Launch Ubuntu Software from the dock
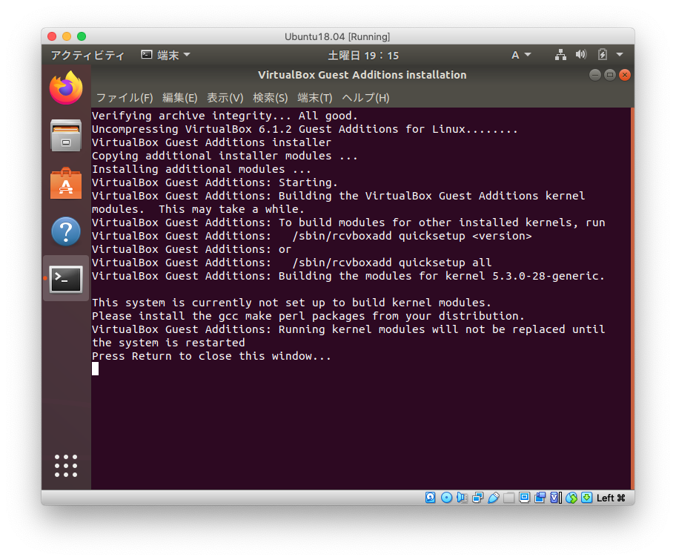The width and height of the screenshot is (676, 560). (x=65, y=183)
